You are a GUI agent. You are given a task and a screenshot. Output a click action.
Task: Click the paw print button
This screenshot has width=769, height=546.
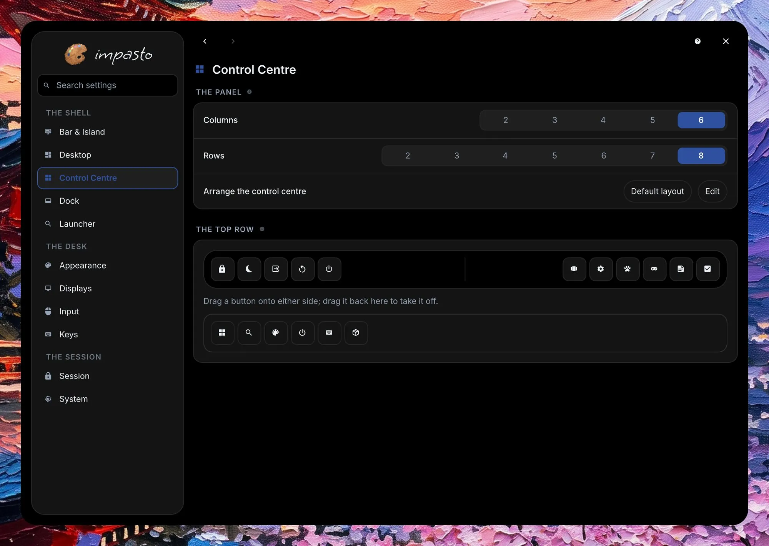click(628, 269)
